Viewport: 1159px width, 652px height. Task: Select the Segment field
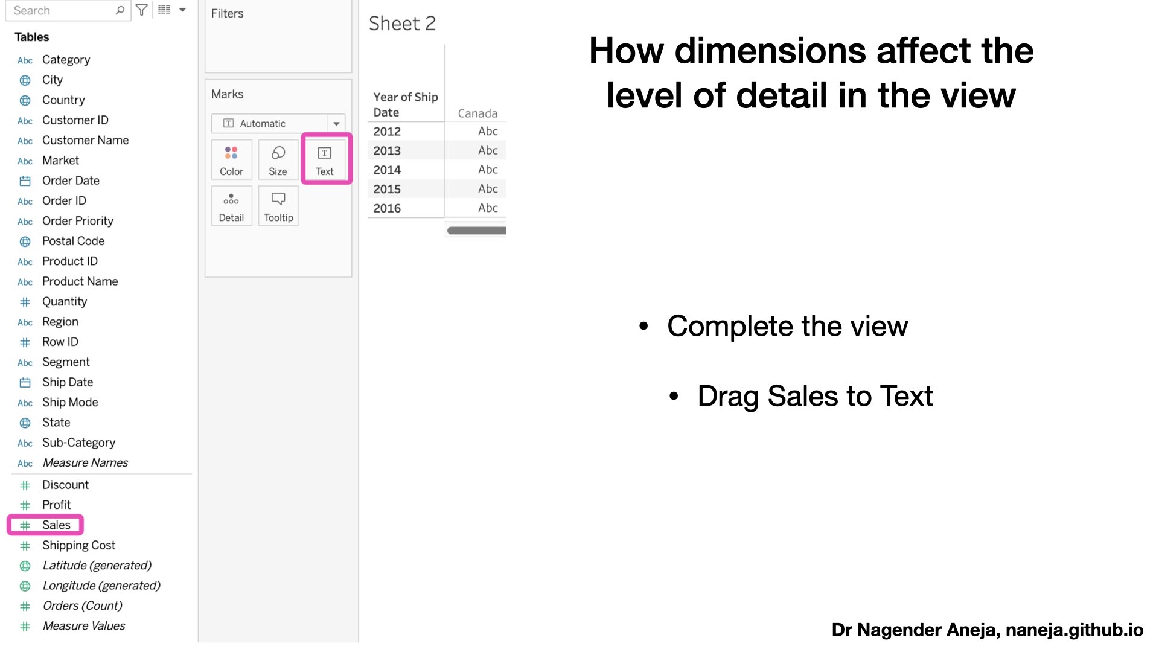[x=66, y=362]
